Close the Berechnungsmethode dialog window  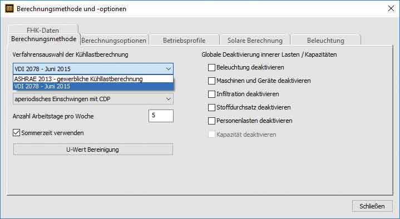click(x=391, y=8)
